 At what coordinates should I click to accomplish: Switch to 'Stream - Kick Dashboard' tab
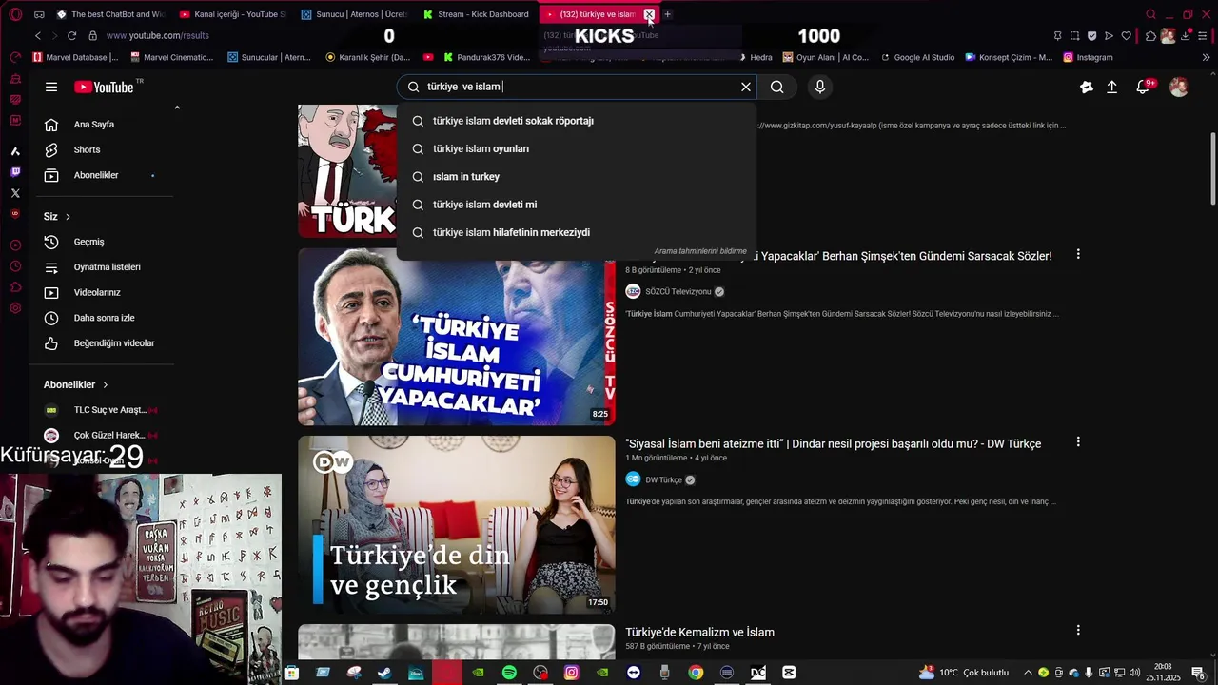[476, 14]
